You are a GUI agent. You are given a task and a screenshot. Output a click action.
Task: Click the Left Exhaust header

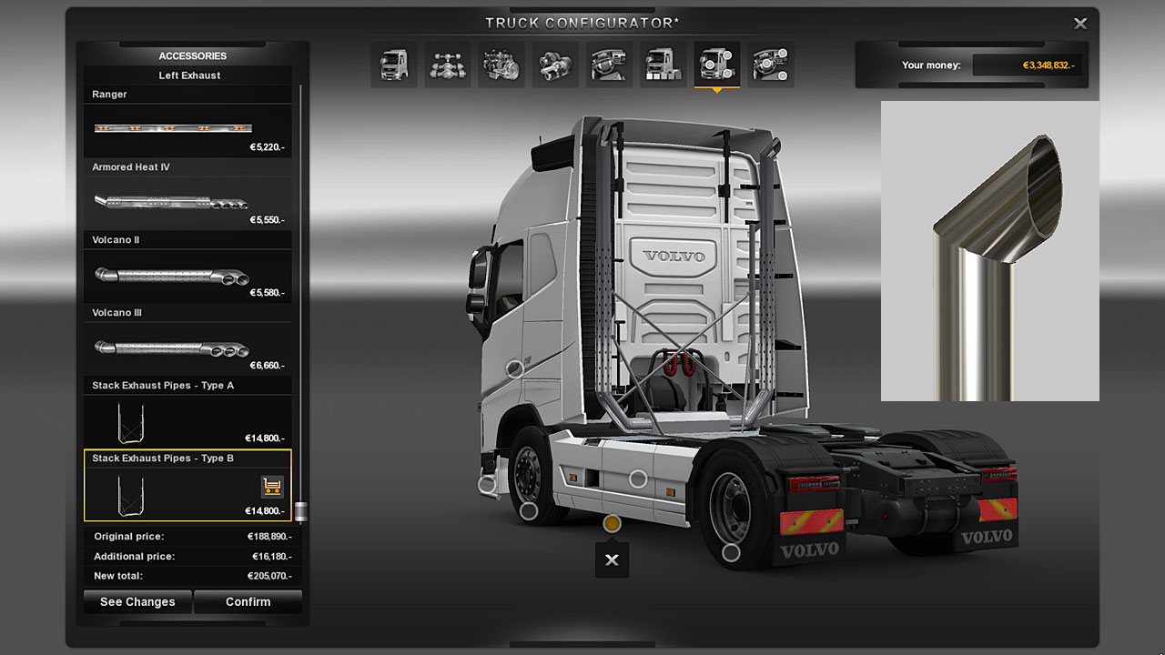pos(189,76)
